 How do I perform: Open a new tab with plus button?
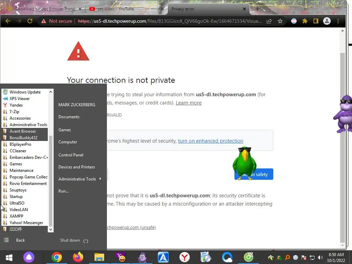coord(257,9)
